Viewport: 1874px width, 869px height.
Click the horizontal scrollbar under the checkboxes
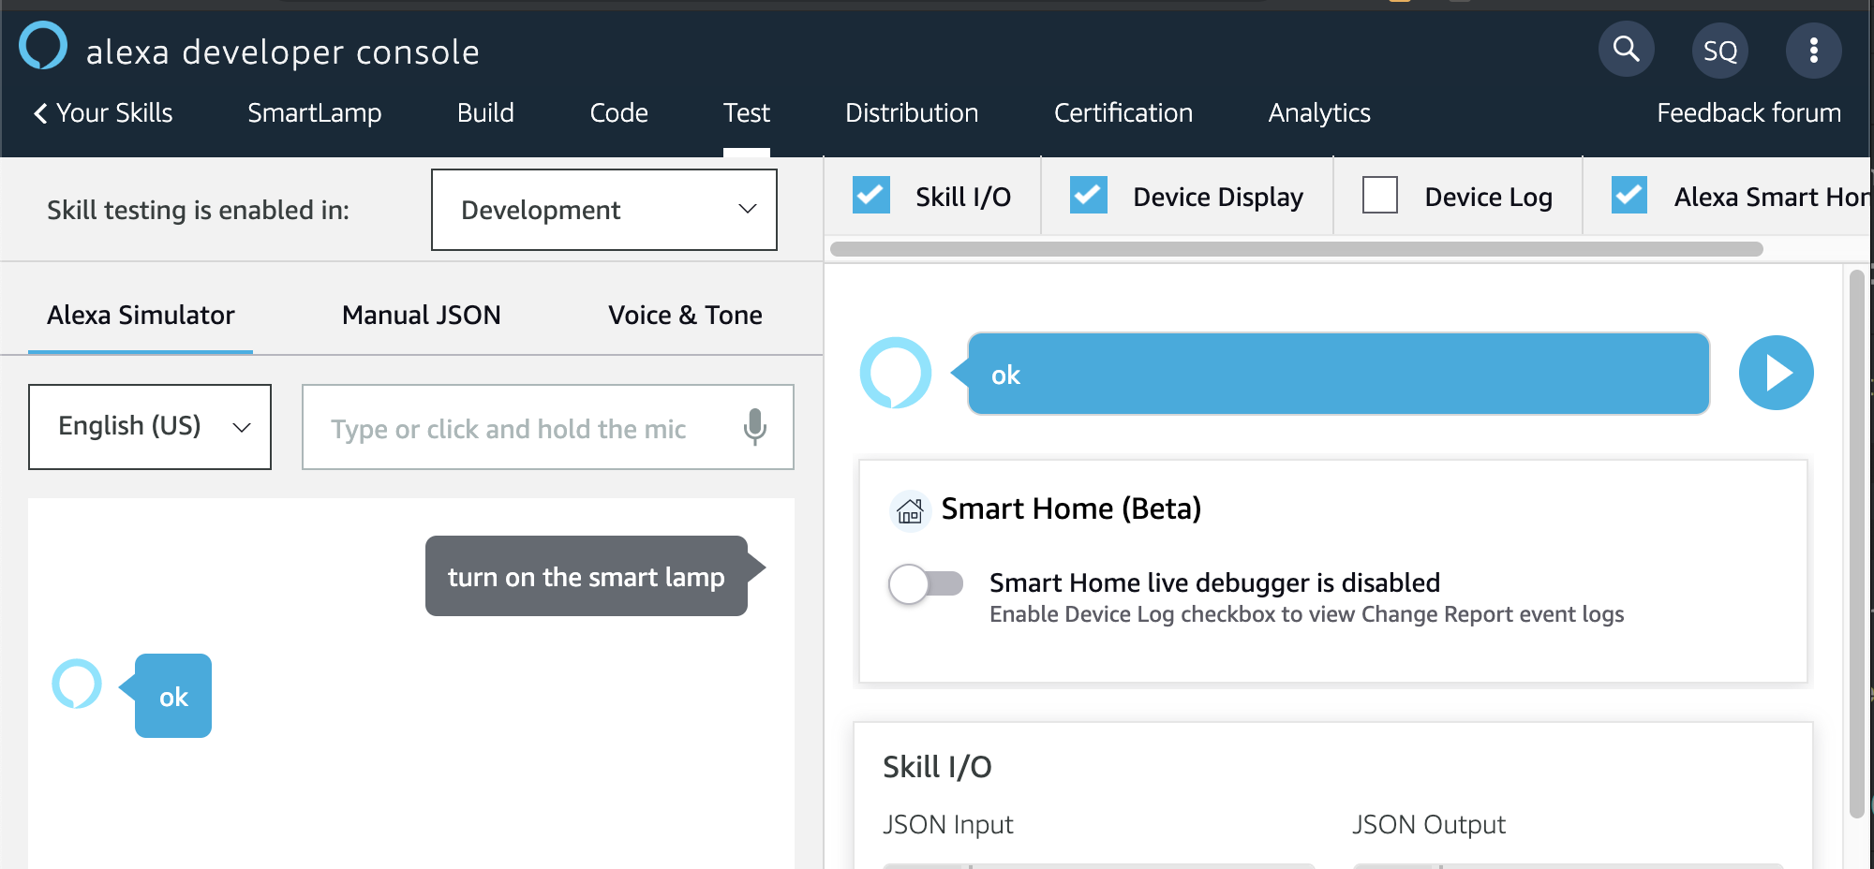(1296, 249)
